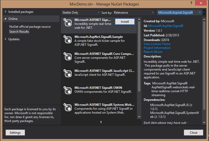209x141 pixels.
Task: Open the Project Information link
Action: pyautogui.click(x=156, y=48)
